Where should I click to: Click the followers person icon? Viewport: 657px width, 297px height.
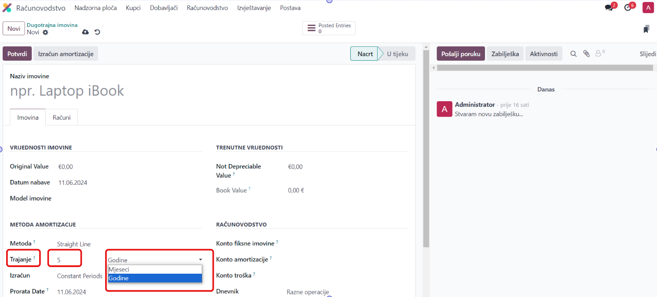click(x=598, y=54)
